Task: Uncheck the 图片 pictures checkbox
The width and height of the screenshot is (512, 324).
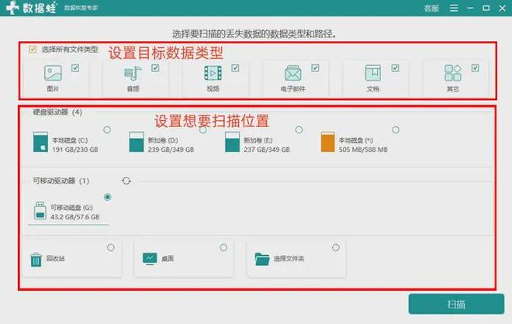Action: point(75,68)
